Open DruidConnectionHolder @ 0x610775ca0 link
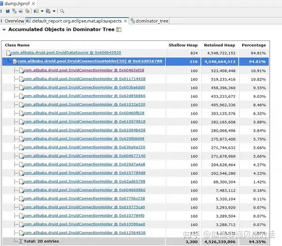Screen dimensions: 282x246 pyautogui.click(x=84, y=207)
